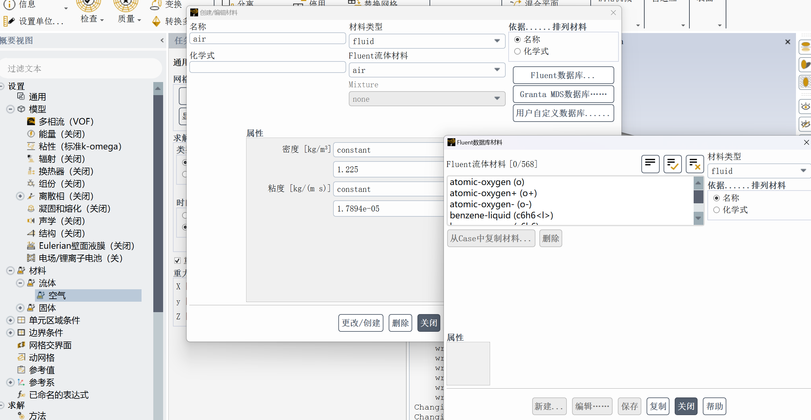Click the Fluent数据库 button

(563, 75)
